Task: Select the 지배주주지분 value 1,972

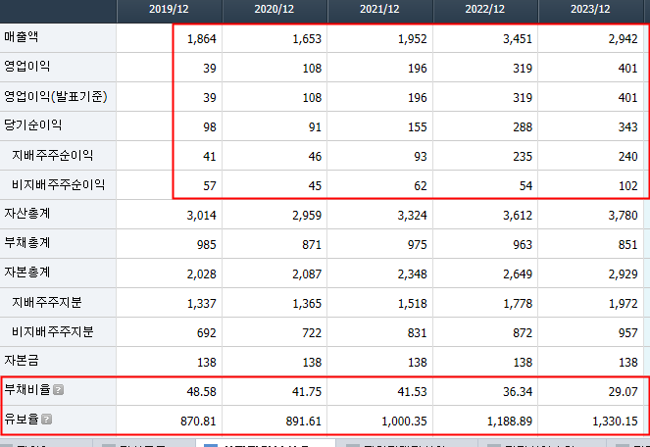Action: [623, 304]
